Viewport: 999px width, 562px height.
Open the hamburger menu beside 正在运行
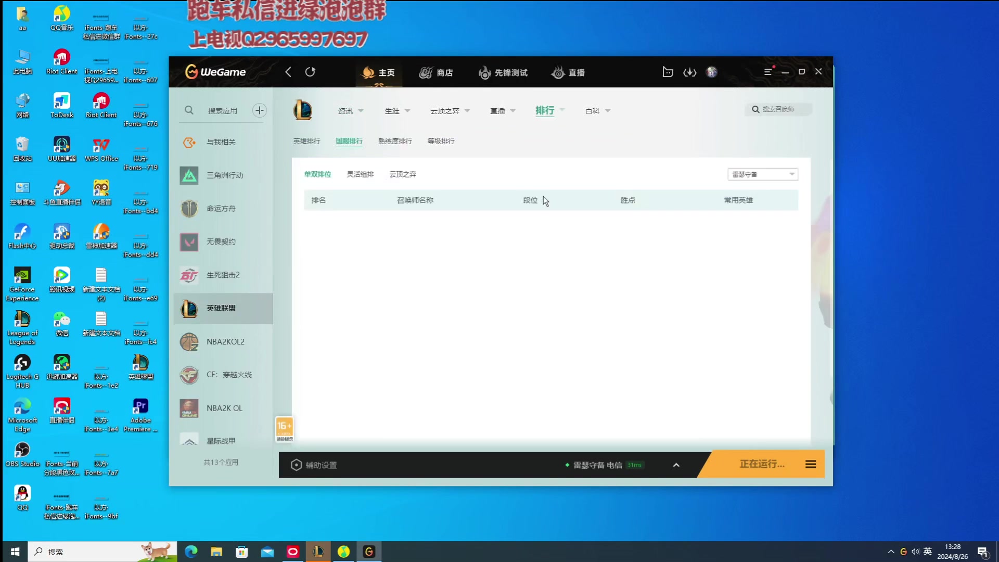click(811, 464)
